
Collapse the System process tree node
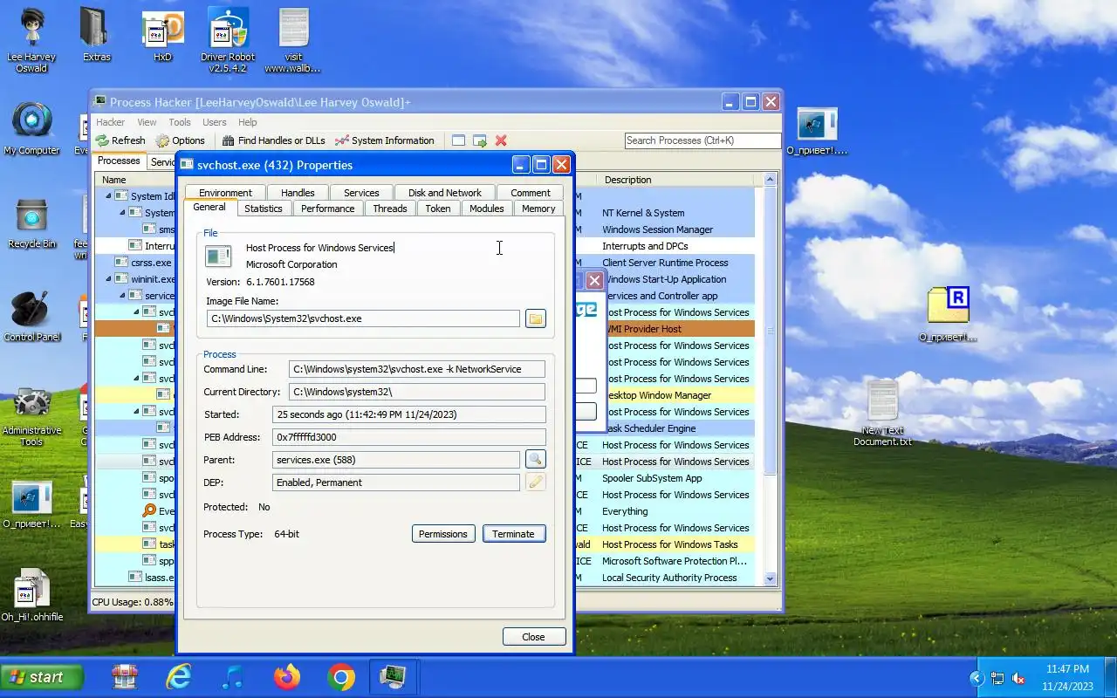tap(123, 213)
